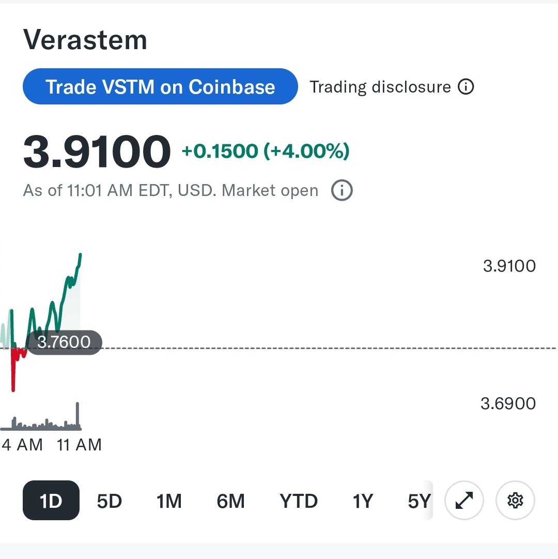Select the 3.9100 current price
This screenshot has width=558, height=559.
97,151
